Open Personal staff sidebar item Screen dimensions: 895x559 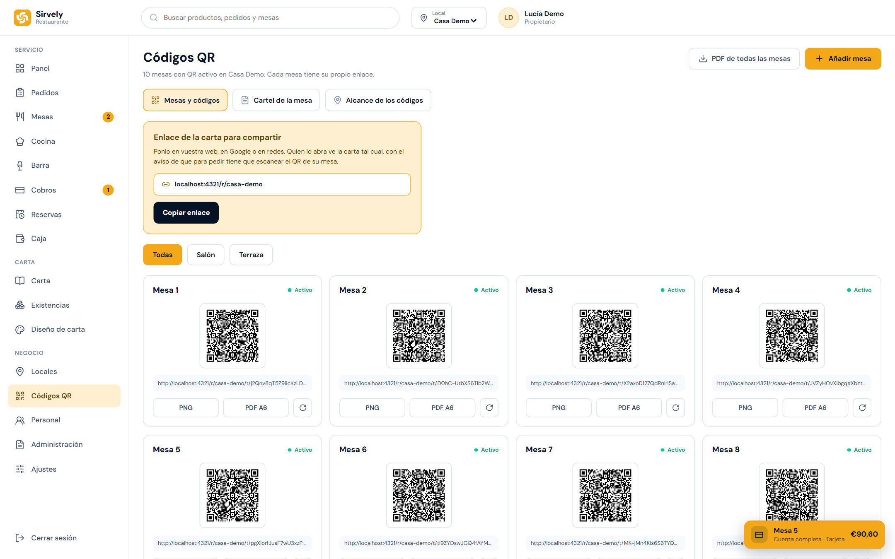click(64, 420)
